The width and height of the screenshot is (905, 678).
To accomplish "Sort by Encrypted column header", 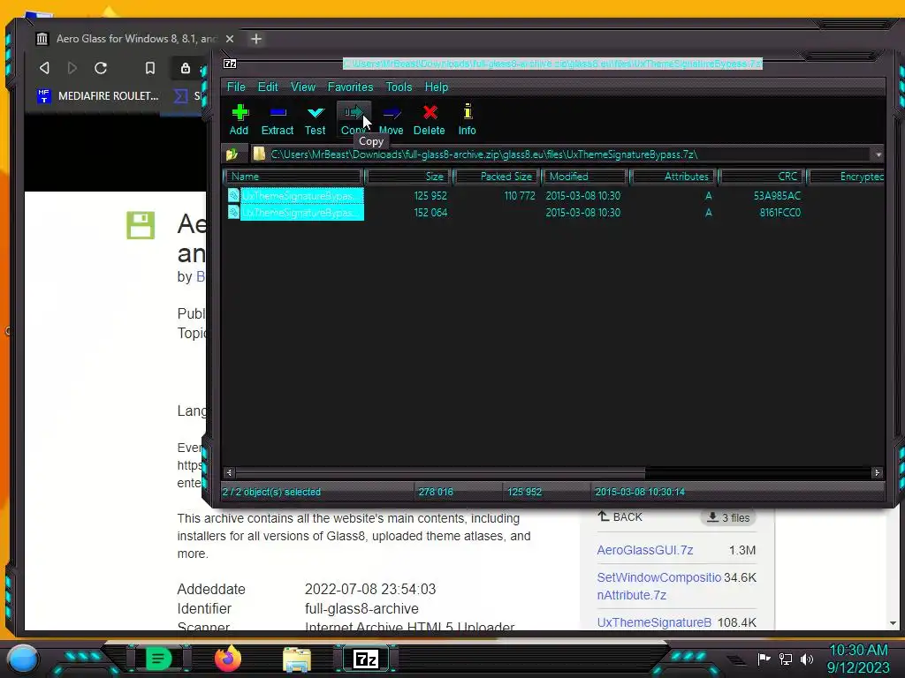I will 846,177.
